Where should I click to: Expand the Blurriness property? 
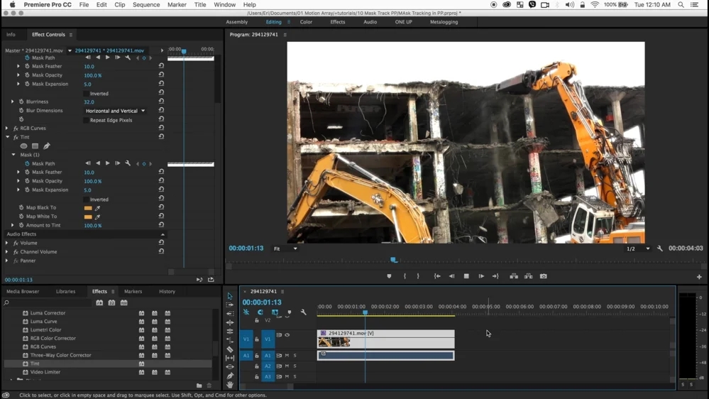click(13, 102)
